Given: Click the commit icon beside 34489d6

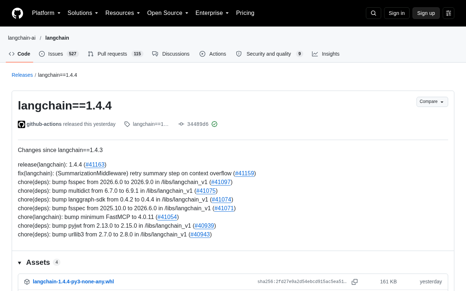Looking at the screenshot, I should [181, 124].
